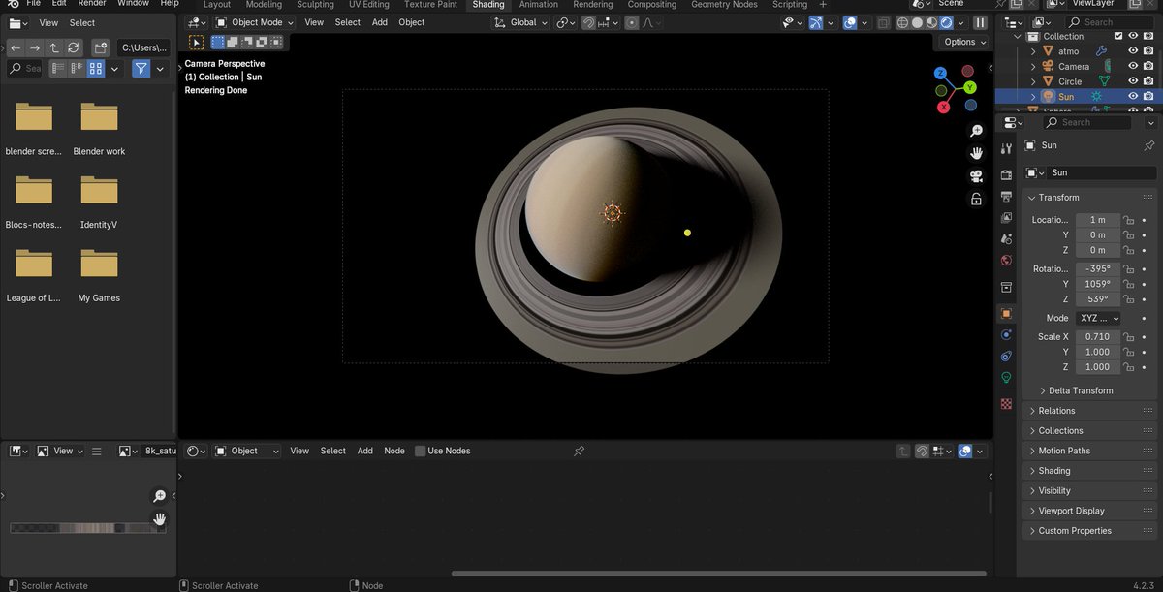The height and width of the screenshot is (592, 1163).
Task: Switch to the Layout workspace tab
Action: point(217,5)
